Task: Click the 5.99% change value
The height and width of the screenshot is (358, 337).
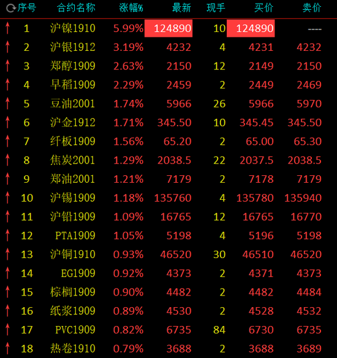Action: click(128, 29)
